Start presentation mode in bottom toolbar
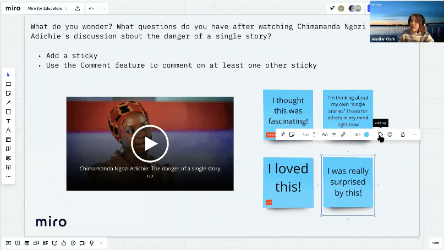This screenshot has width=444, height=250. [18, 243]
